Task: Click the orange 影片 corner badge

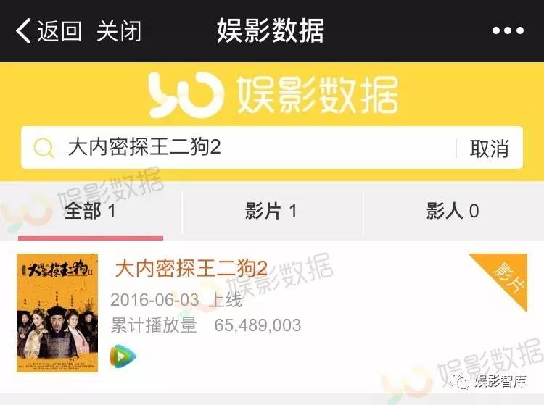Action: tap(503, 277)
